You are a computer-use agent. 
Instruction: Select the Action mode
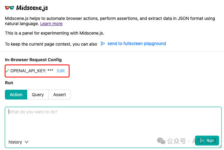tap(16, 95)
